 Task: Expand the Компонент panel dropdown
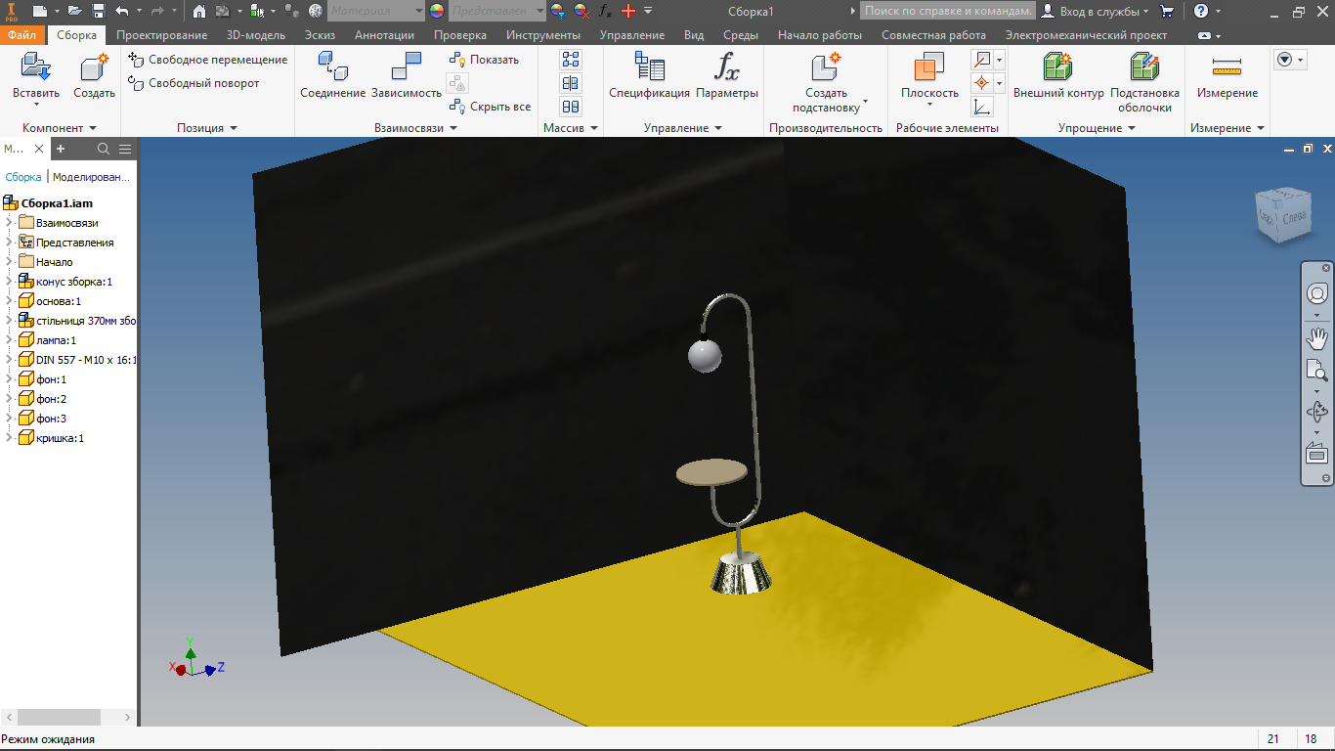(x=93, y=128)
